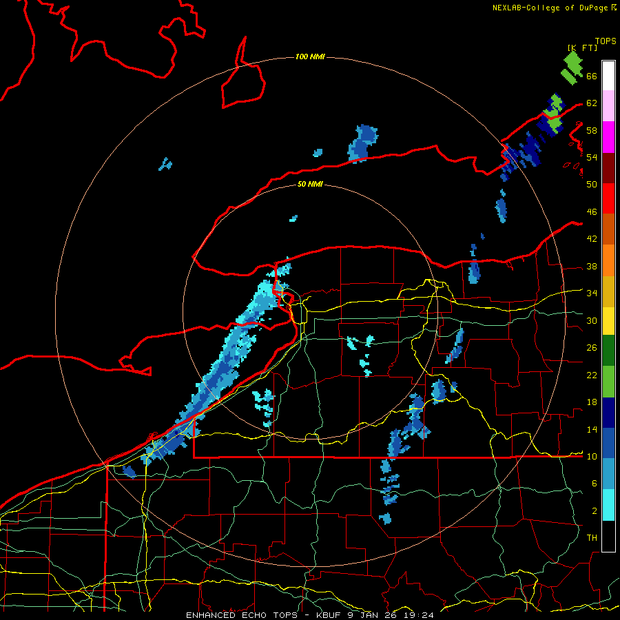
Task: Select the magenta legend swatch
Action: click(x=608, y=137)
